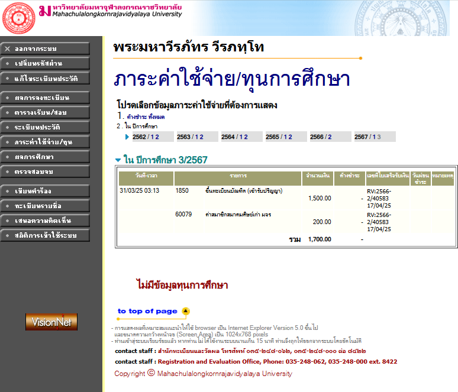This screenshot has height=392, width=458.
Task: Click the เขียนคำร้อง sidebar button
Action: pos(45,191)
